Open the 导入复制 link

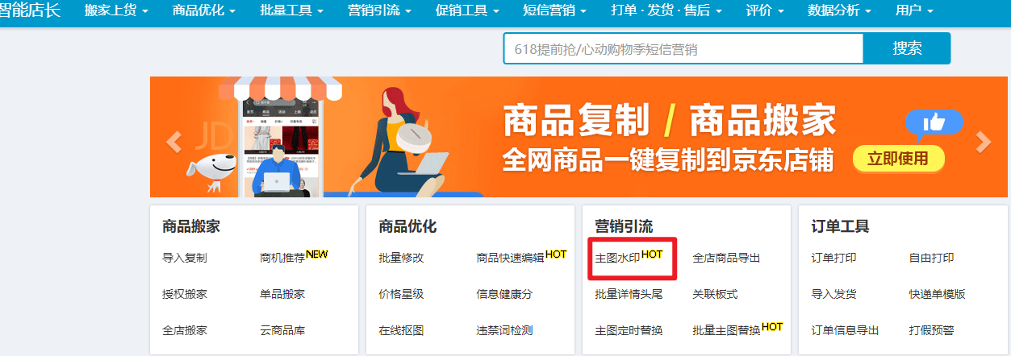pyautogui.click(x=185, y=258)
